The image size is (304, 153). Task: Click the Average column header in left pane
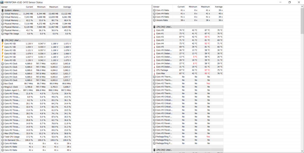66,7
